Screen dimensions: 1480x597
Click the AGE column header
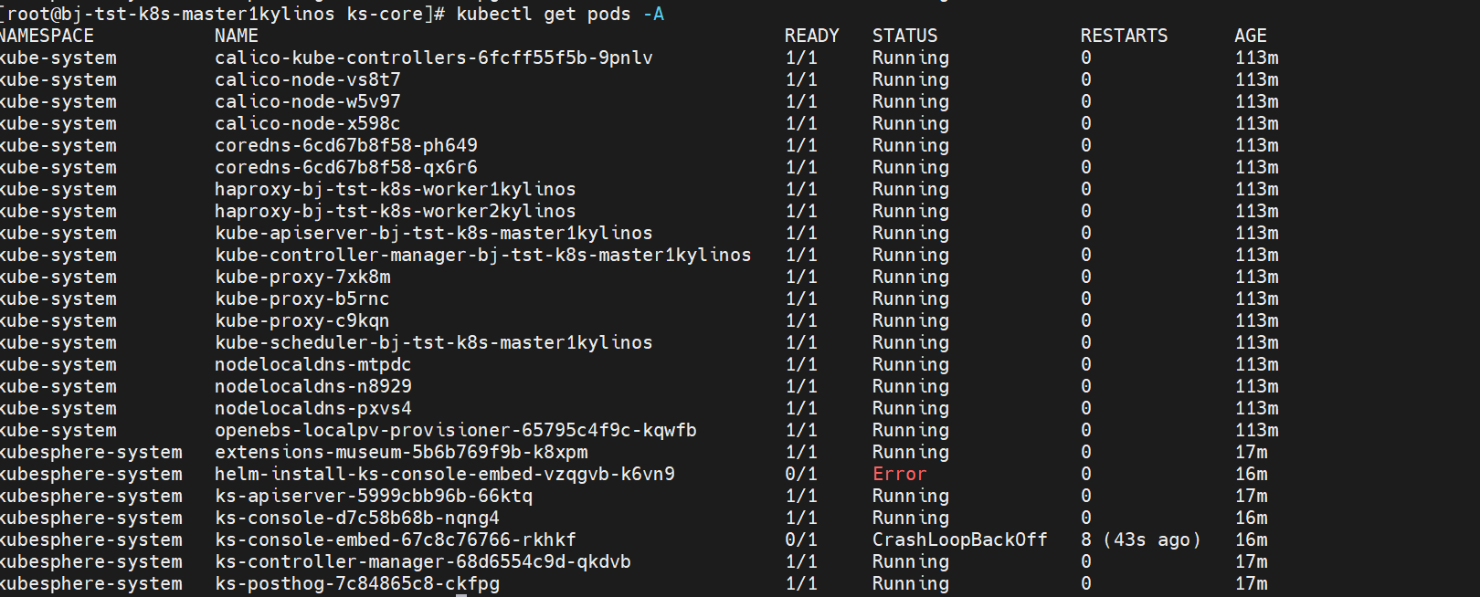point(1250,36)
